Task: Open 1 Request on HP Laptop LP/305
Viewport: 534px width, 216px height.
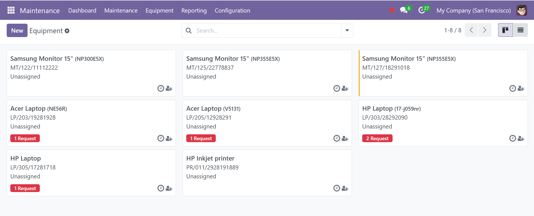Action: 25,188
